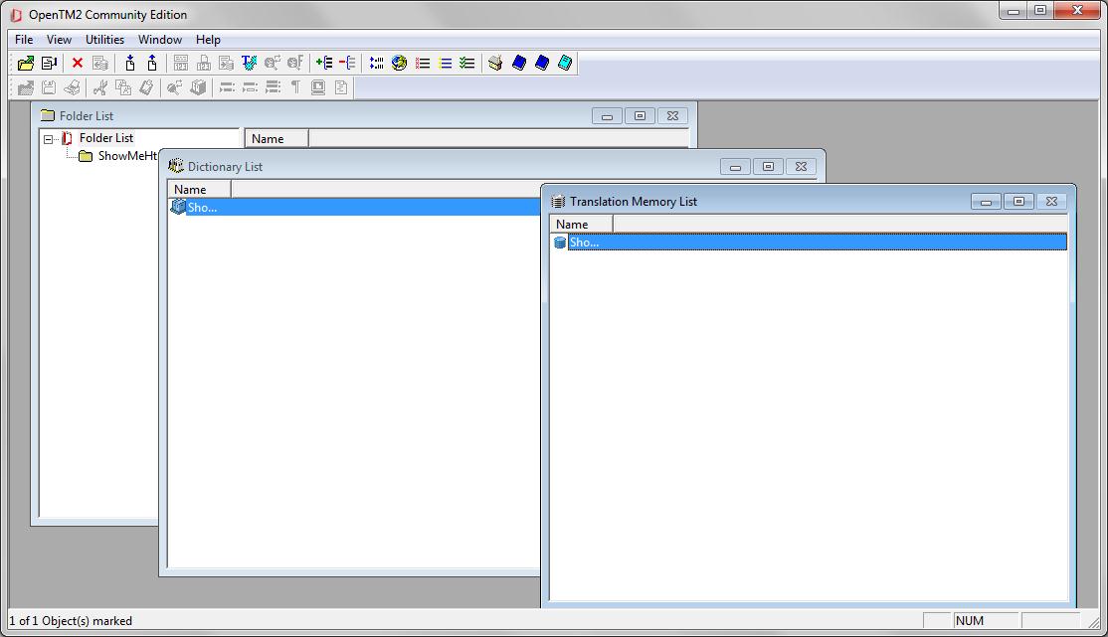Collapse the Folder List tree root node
The image size is (1108, 637).
pos(48,139)
